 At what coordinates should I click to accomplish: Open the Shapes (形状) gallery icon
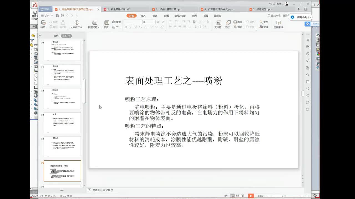tap(228, 22)
